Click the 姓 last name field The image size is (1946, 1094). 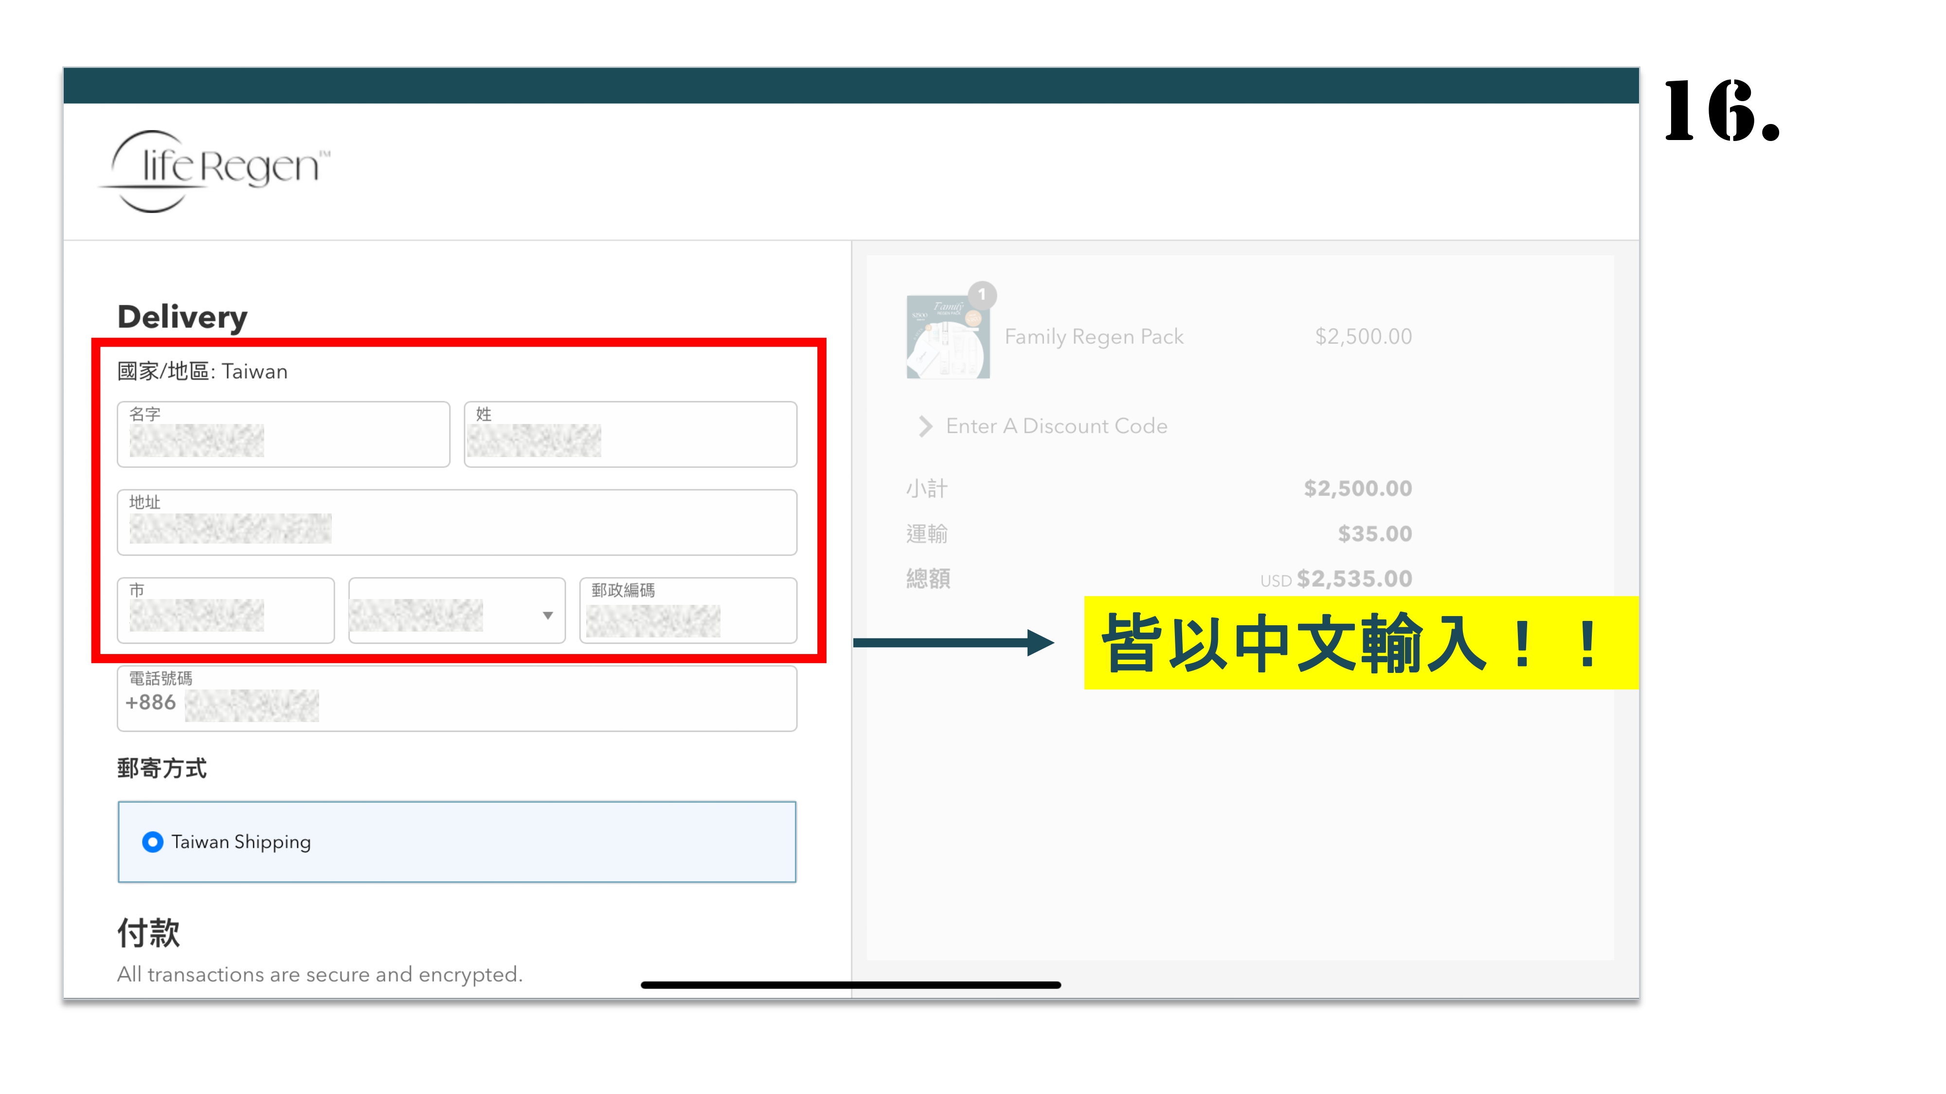tap(630, 434)
